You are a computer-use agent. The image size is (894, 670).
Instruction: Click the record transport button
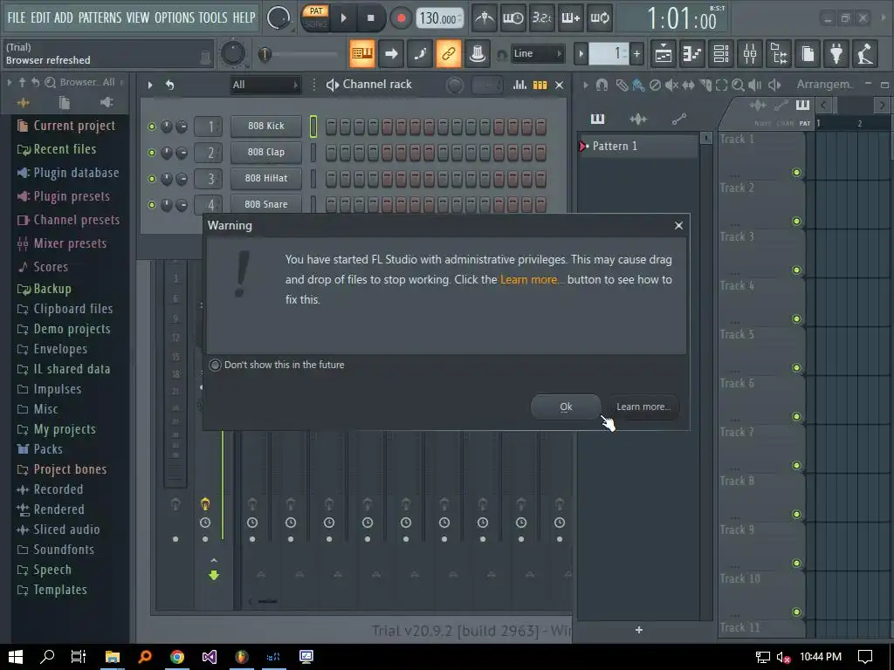(x=401, y=18)
